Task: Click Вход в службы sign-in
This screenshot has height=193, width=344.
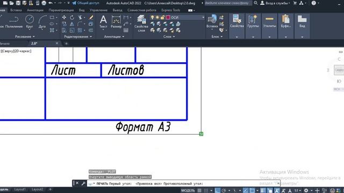Action: [x=275, y=3]
